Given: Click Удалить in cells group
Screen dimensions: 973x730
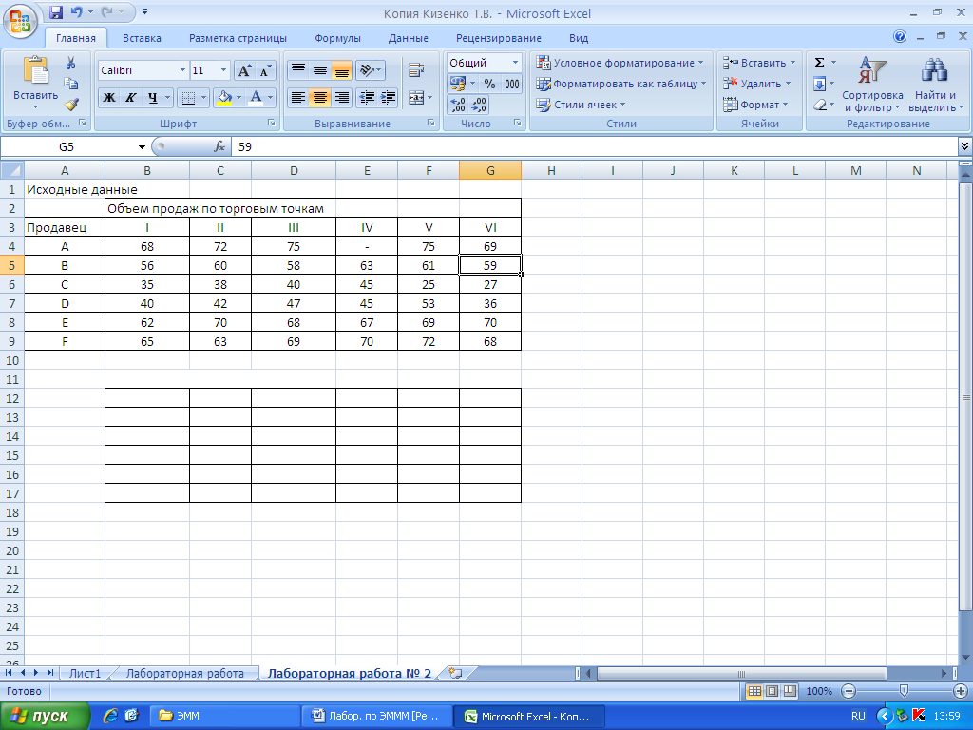Looking at the screenshot, I should [x=757, y=84].
